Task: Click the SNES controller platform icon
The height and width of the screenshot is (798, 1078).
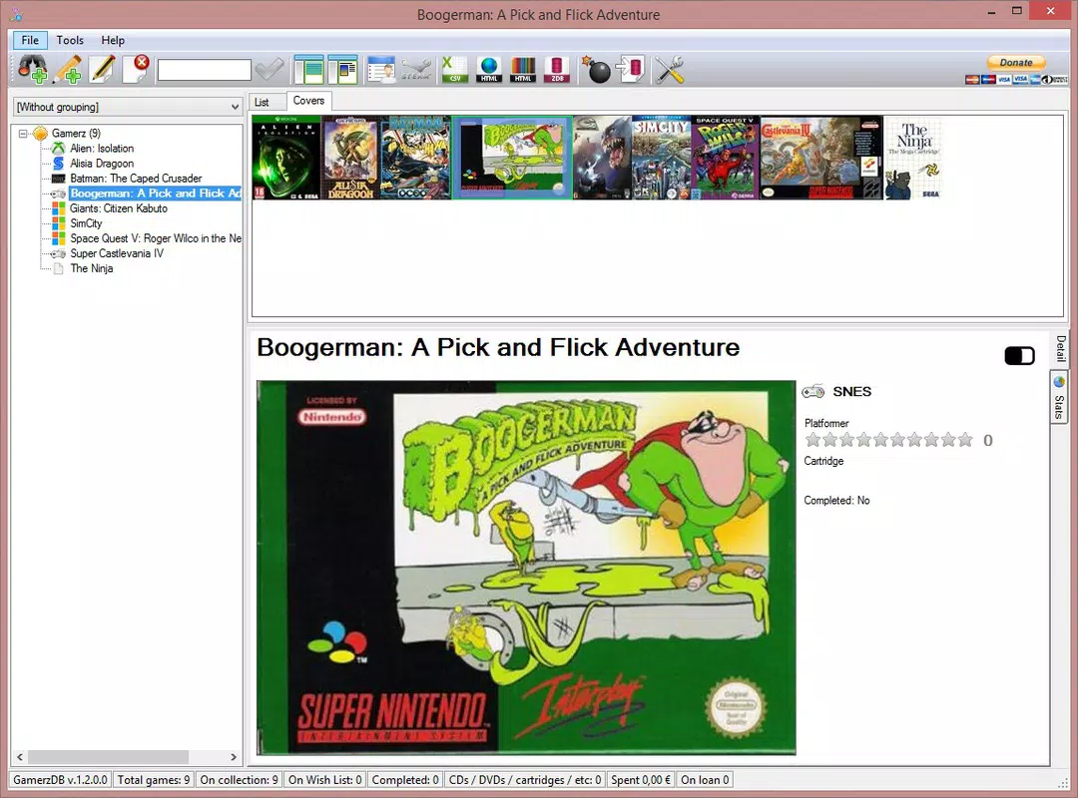Action: [x=813, y=392]
